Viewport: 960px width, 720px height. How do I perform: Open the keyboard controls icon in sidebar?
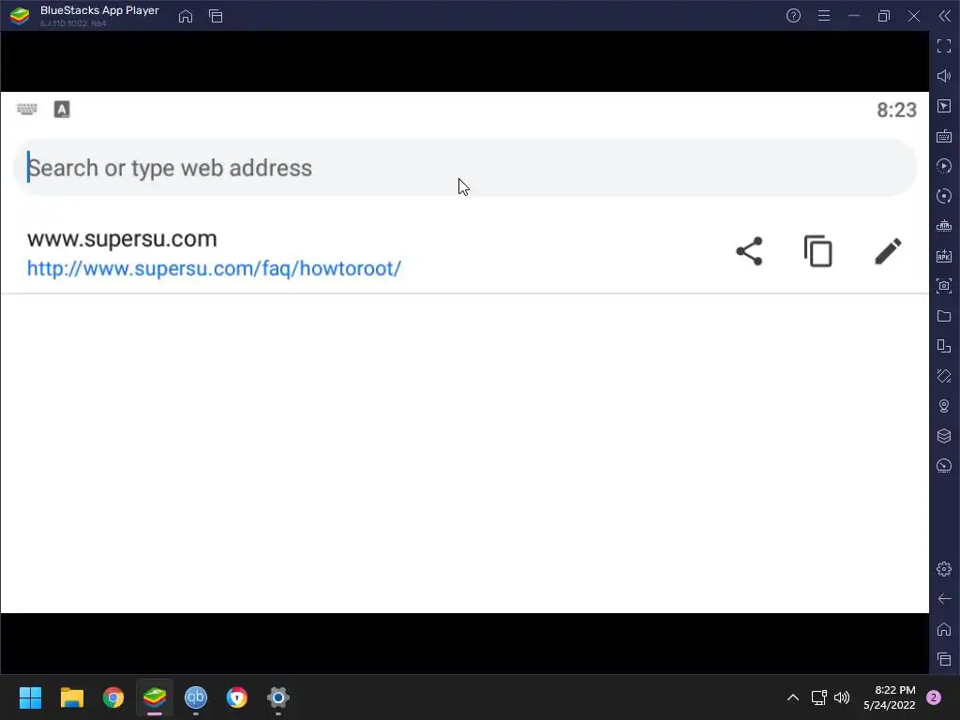click(944, 136)
